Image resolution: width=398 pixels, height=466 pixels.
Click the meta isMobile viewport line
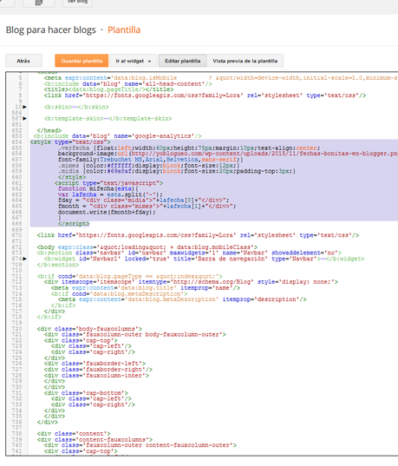pos(221,78)
